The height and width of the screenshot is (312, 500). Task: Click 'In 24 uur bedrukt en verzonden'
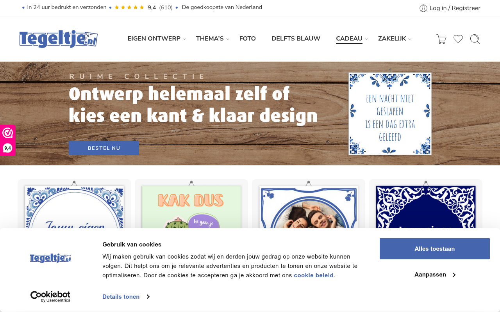67,7
